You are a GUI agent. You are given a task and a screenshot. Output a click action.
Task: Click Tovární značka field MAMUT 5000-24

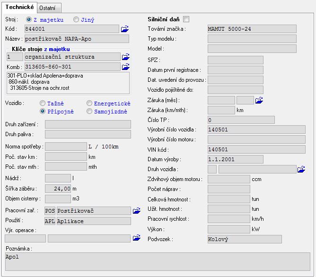coord(252,29)
